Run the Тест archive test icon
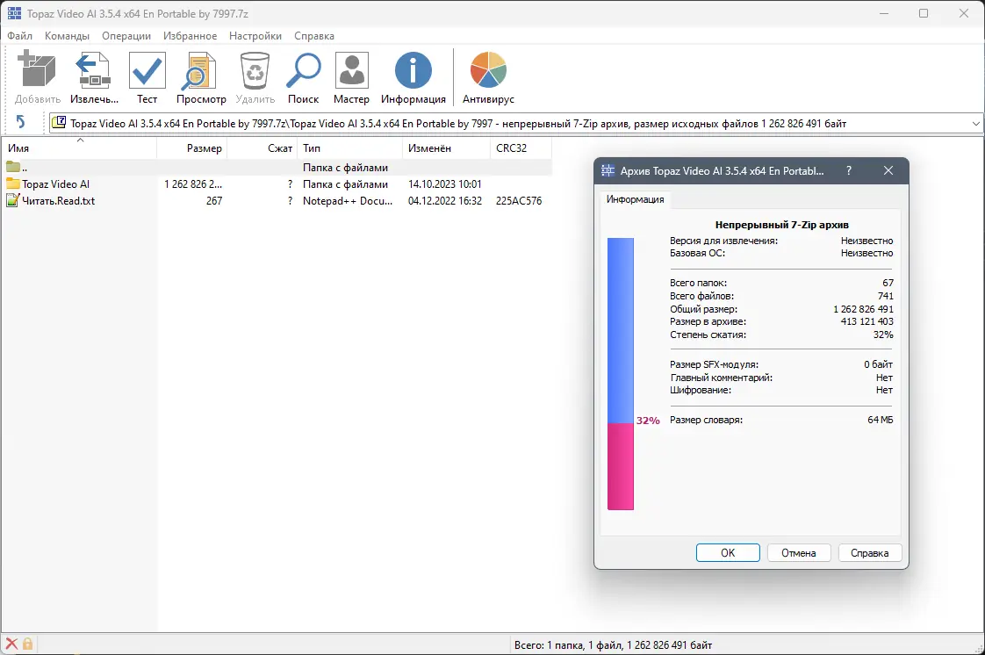Viewport: 985px width, 655px height. coord(147,70)
